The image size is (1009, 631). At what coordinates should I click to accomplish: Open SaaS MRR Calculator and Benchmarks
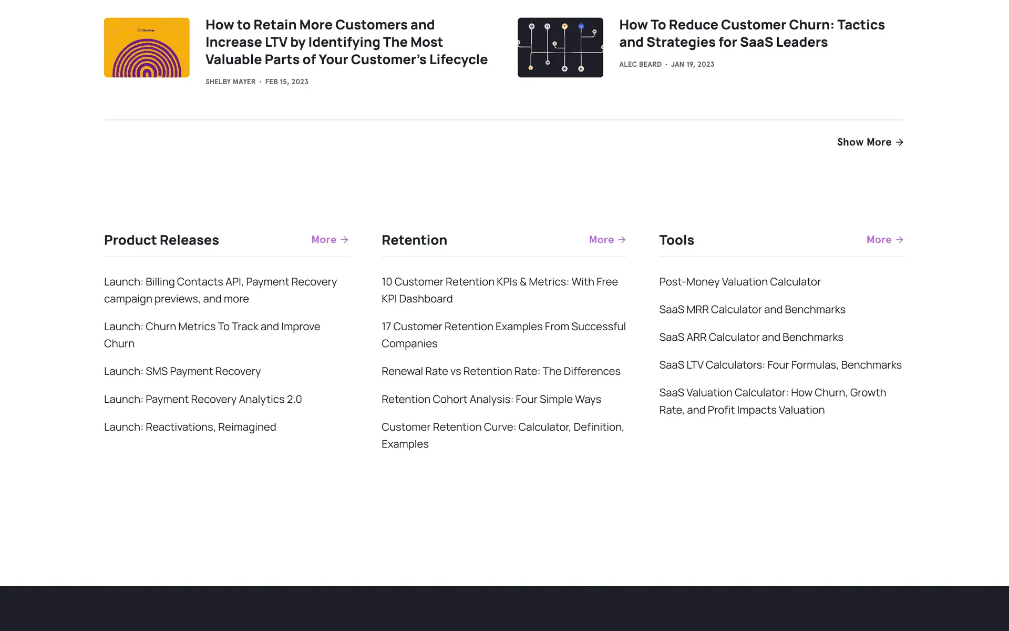(752, 310)
